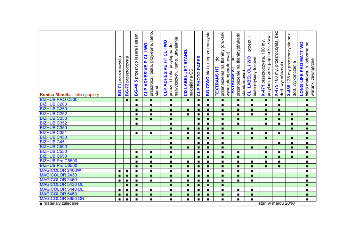The image size is (356, 252).
Task: Click the materiały zalecane legend text
Action: [59, 204]
